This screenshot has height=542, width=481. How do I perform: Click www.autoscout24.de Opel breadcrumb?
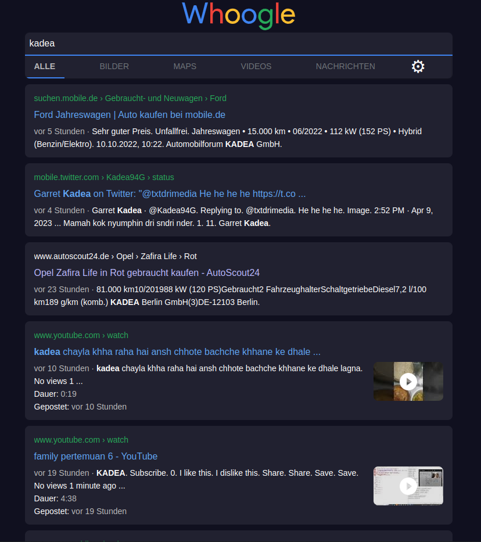(x=116, y=257)
